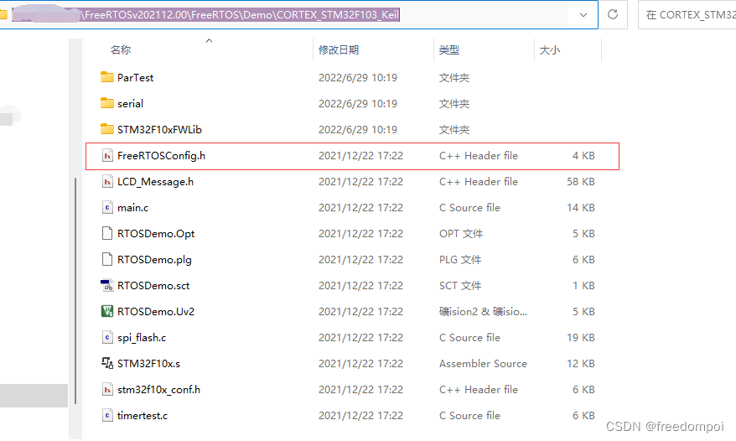Viewport: 736px width, 441px height.
Task: Click the RTOSDemo.Uv2 Keil project icon
Action: (x=107, y=311)
